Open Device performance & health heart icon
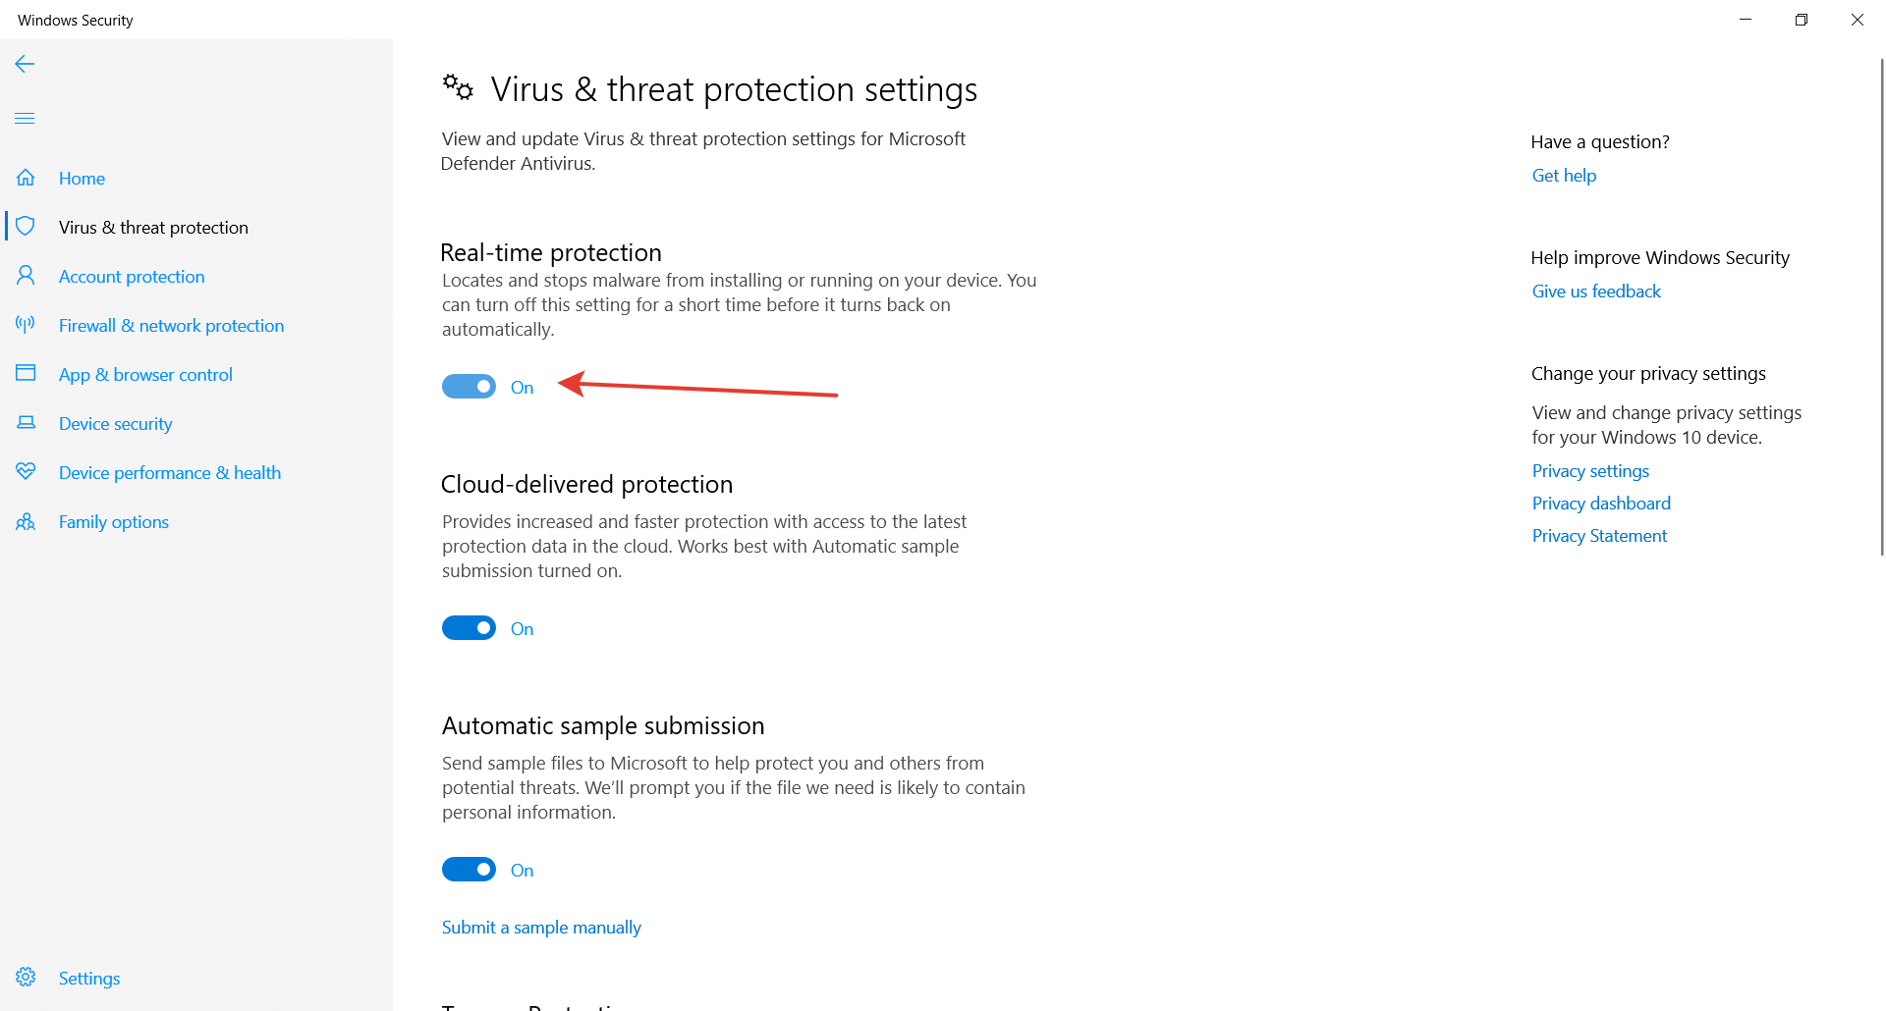This screenshot has width=1886, height=1011. tap(26, 472)
